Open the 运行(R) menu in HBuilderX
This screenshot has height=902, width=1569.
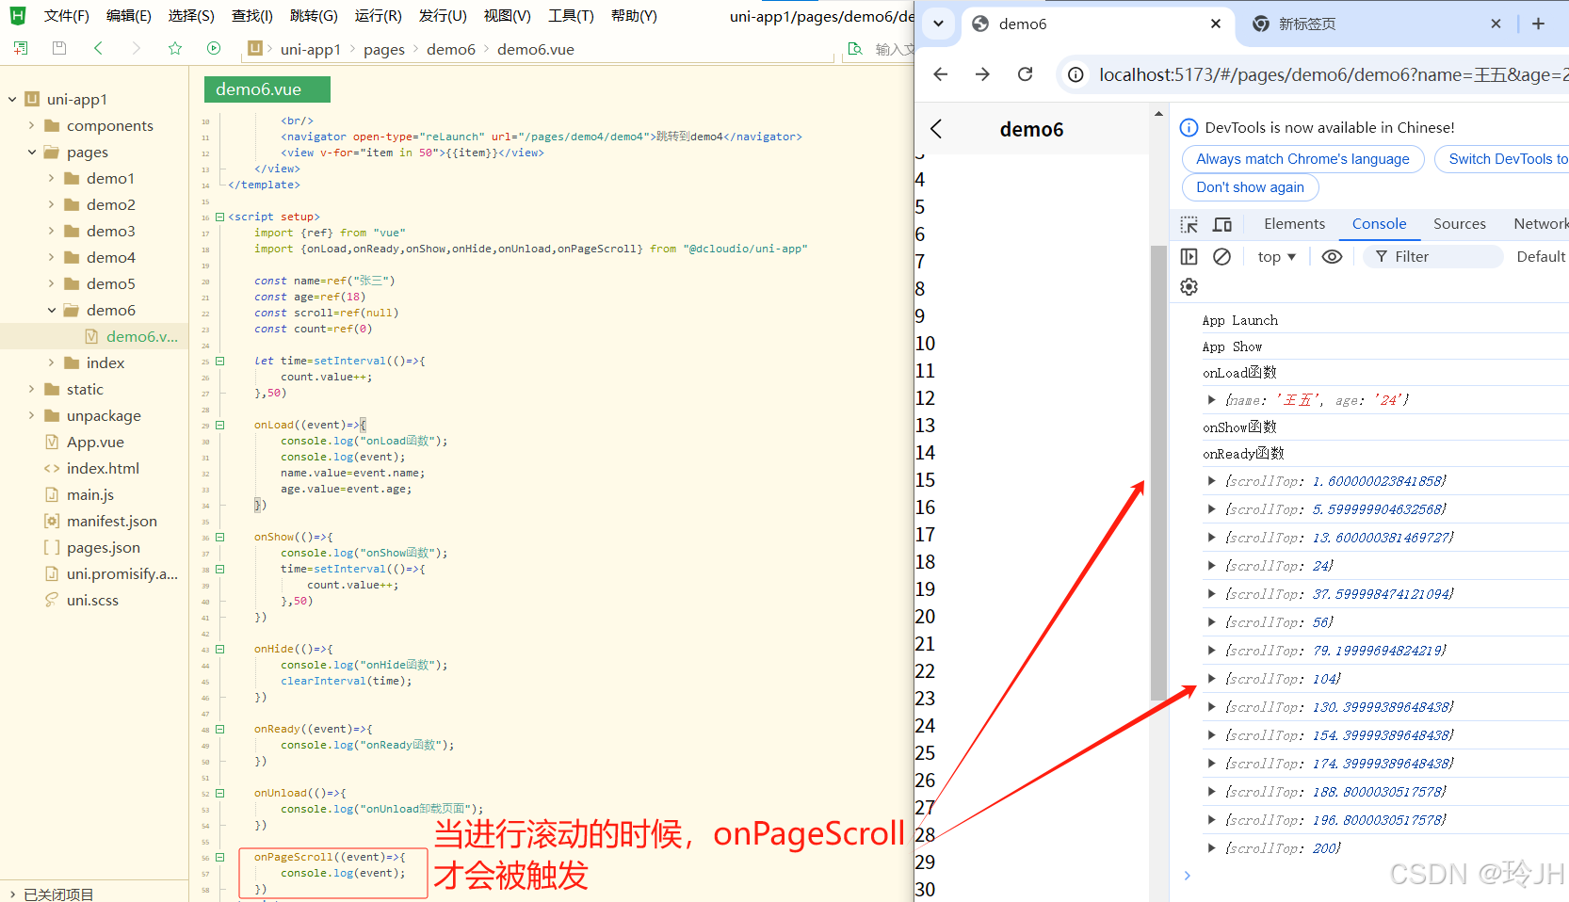click(378, 15)
